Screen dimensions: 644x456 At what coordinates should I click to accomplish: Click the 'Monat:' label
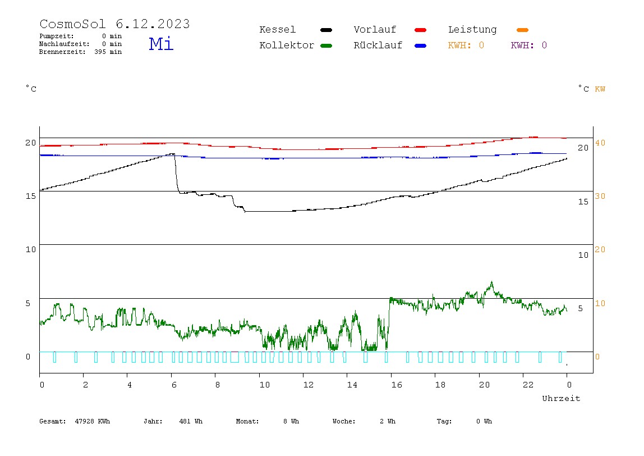[247, 421]
